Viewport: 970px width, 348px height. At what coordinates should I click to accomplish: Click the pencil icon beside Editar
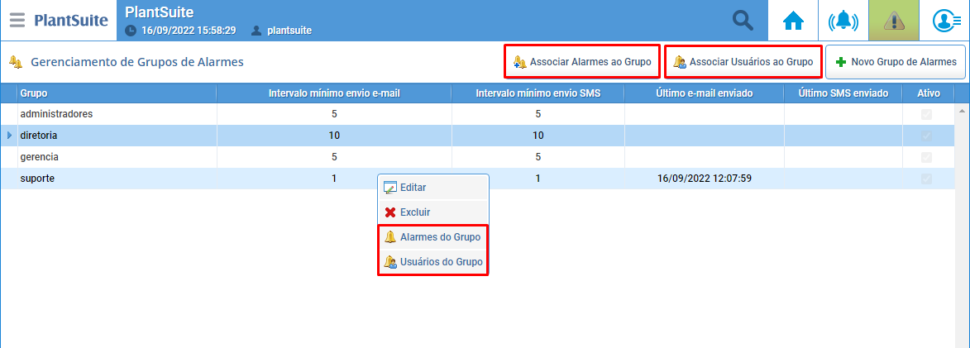[389, 188]
